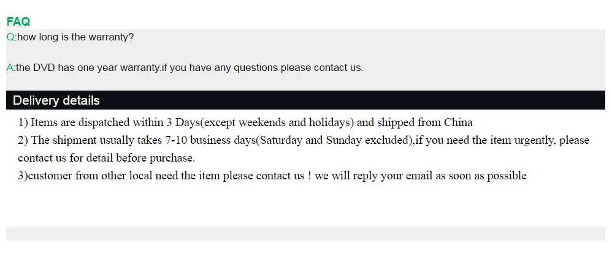Click the Delivery details header bar
Screen dimensions: 612x254
[x=305, y=100]
